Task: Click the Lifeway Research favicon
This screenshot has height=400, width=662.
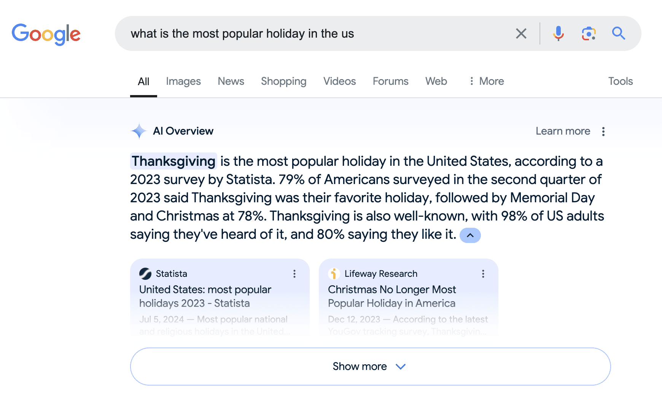Action: pos(334,273)
